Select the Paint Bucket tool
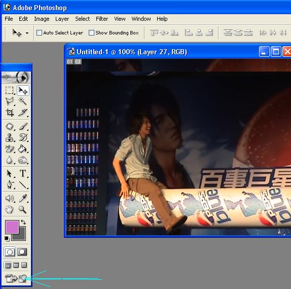Image resolution: width=291 pixels, height=289 pixels. [23, 149]
